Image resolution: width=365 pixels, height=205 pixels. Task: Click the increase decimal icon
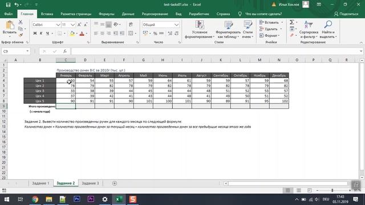[x=170, y=34]
